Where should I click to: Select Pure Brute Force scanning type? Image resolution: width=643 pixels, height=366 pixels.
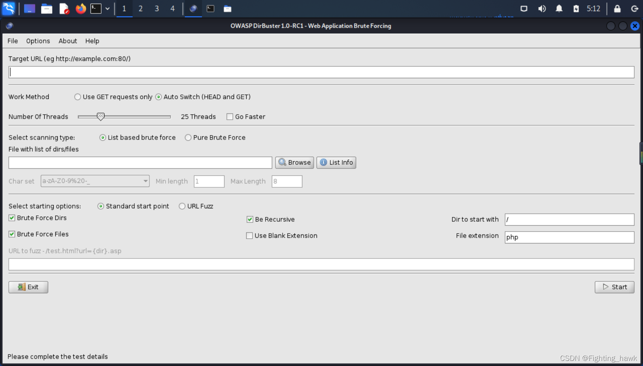pos(215,138)
